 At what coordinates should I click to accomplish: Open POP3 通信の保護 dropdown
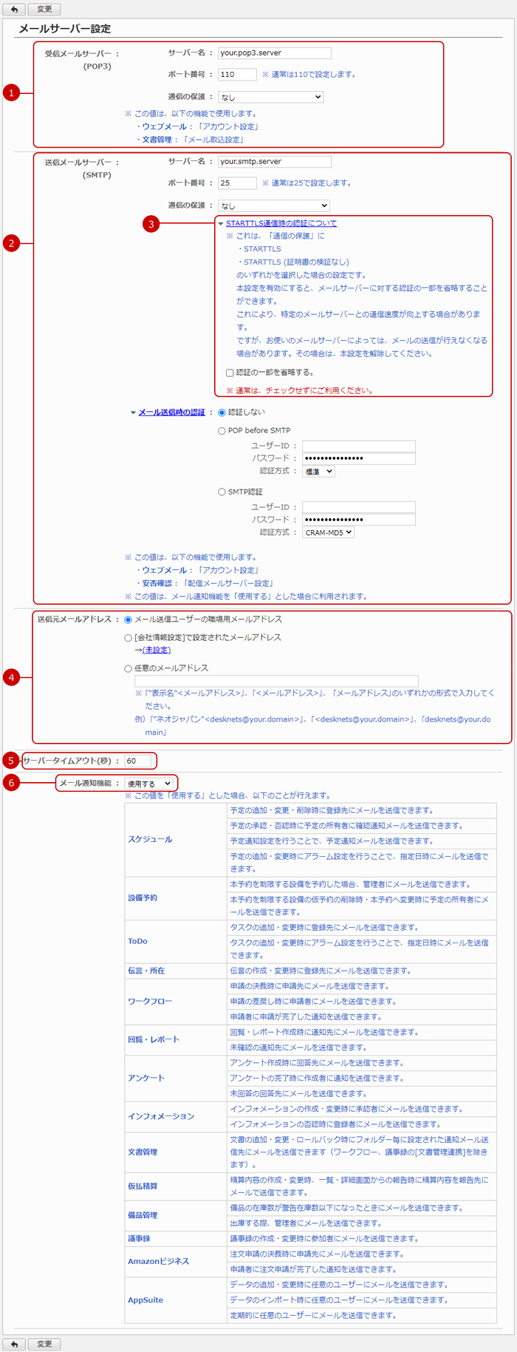coord(271,97)
